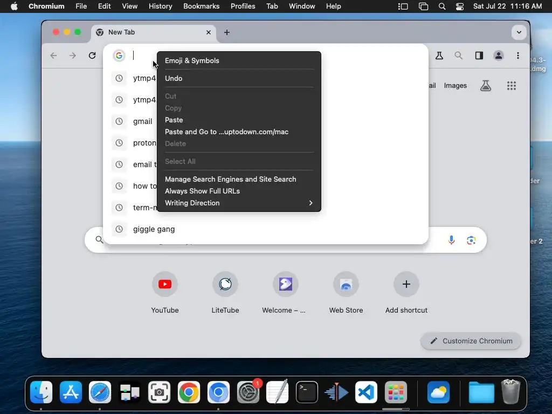The width and height of the screenshot is (552, 414).
Task: Open the Bookmarks menu in the menu bar
Action: pos(202,6)
